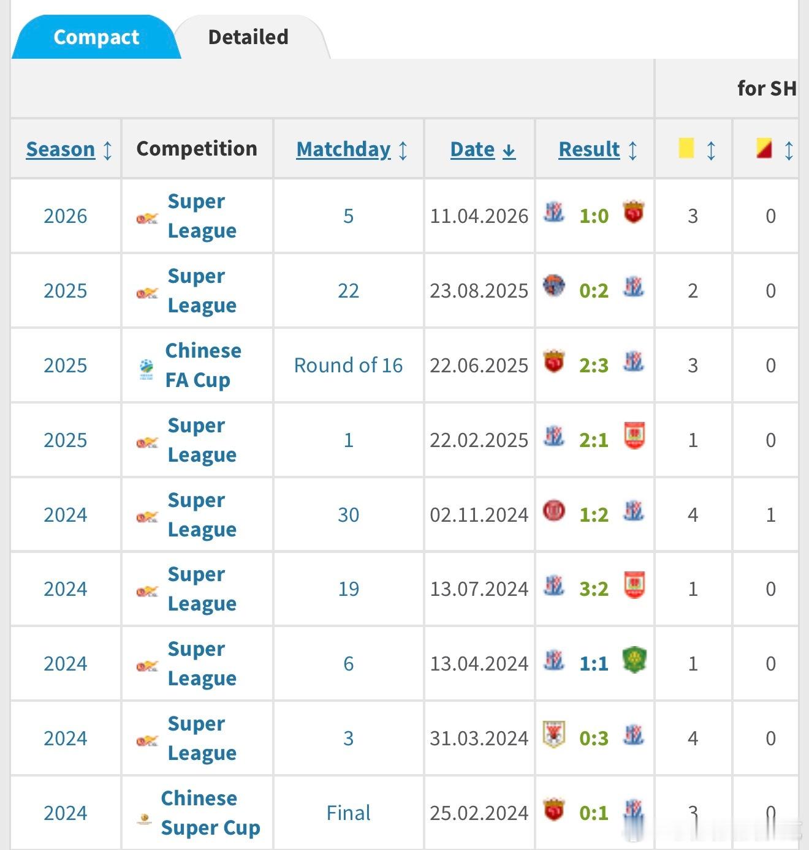Open the Round of 16 matchday link

(348, 366)
